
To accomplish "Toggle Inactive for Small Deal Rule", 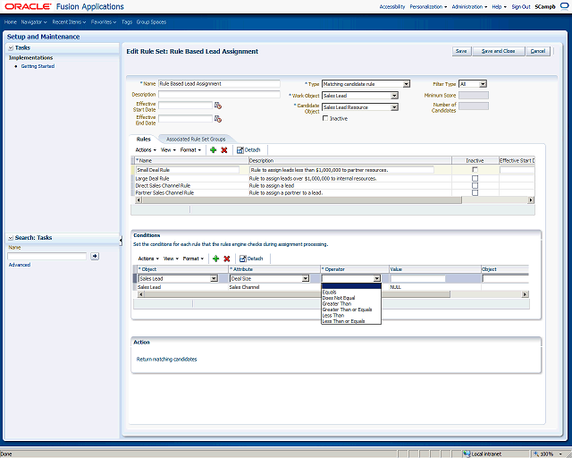I will (x=475, y=169).
